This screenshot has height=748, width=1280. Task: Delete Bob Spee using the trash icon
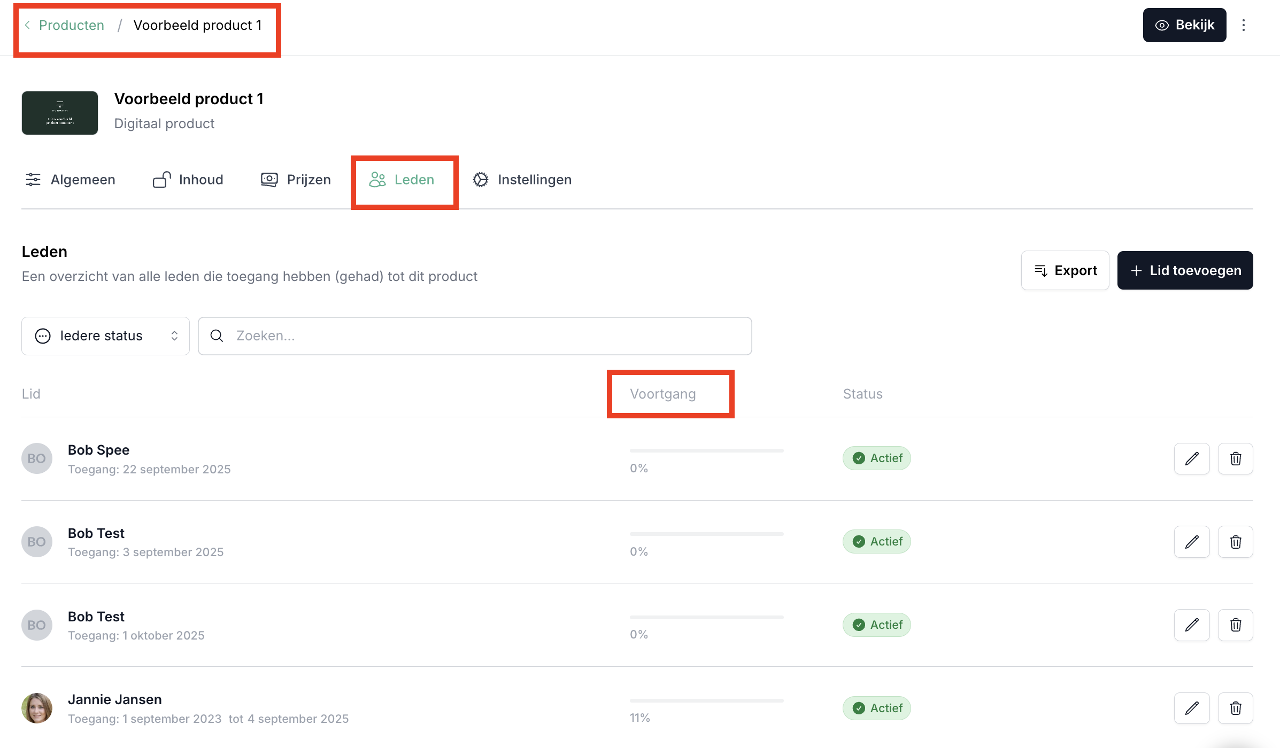coord(1235,458)
